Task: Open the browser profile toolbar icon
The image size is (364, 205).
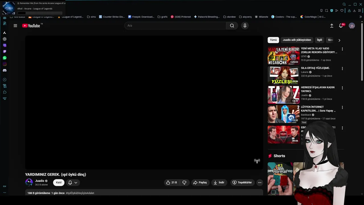Action: click(x=349, y=11)
